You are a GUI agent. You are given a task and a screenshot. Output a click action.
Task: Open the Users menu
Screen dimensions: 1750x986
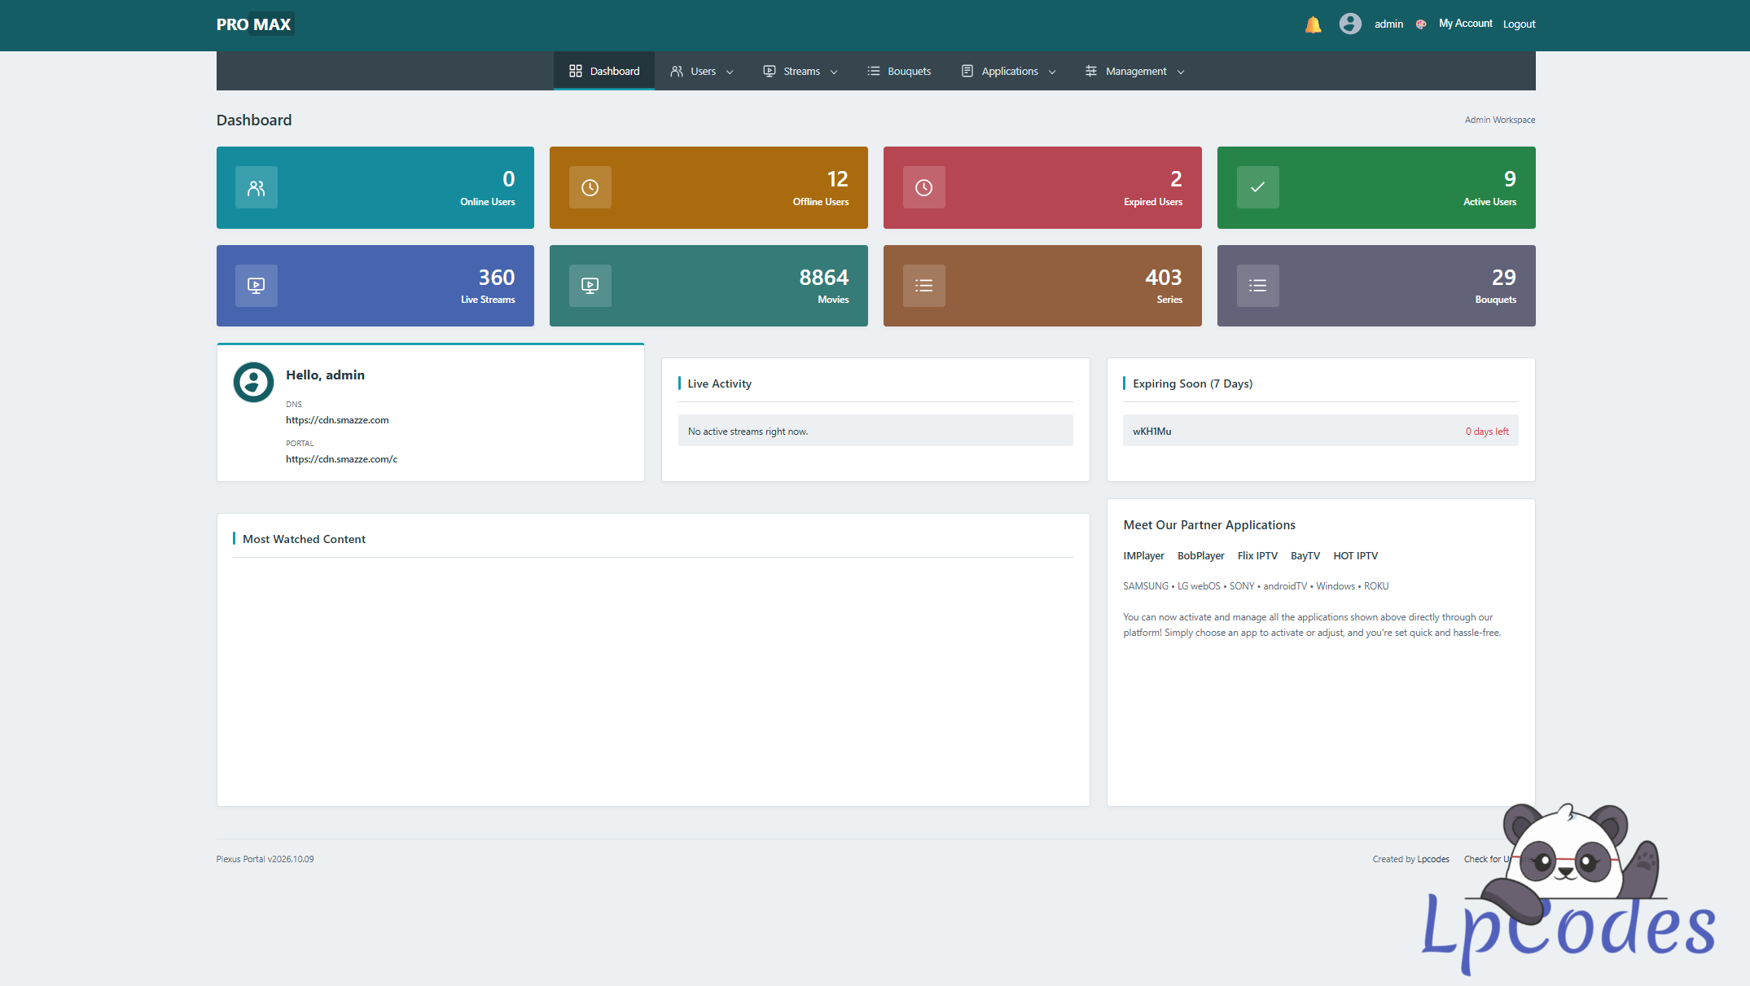click(702, 71)
